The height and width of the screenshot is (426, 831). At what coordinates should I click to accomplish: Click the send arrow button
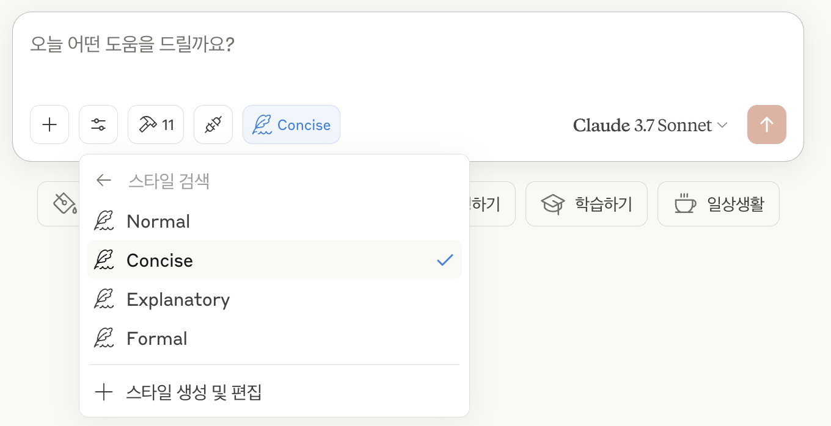pos(766,125)
